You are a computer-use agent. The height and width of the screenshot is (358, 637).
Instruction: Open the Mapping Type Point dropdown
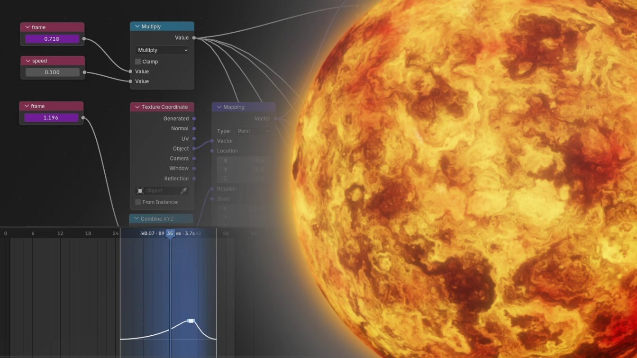coord(253,131)
